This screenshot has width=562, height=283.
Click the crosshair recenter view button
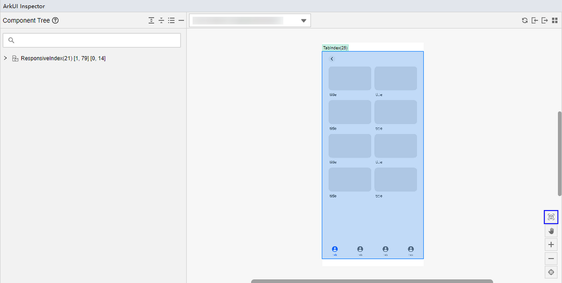(551, 272)
